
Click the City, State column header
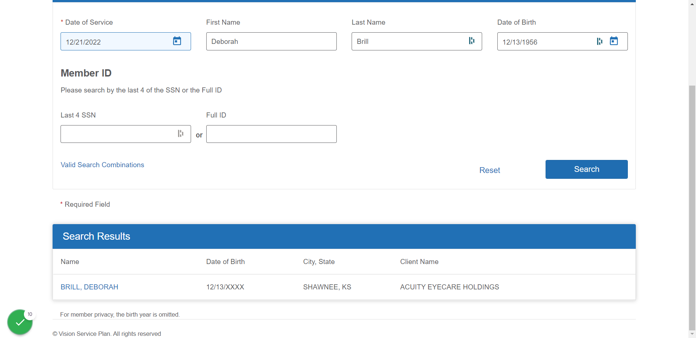tap(319, 262)
